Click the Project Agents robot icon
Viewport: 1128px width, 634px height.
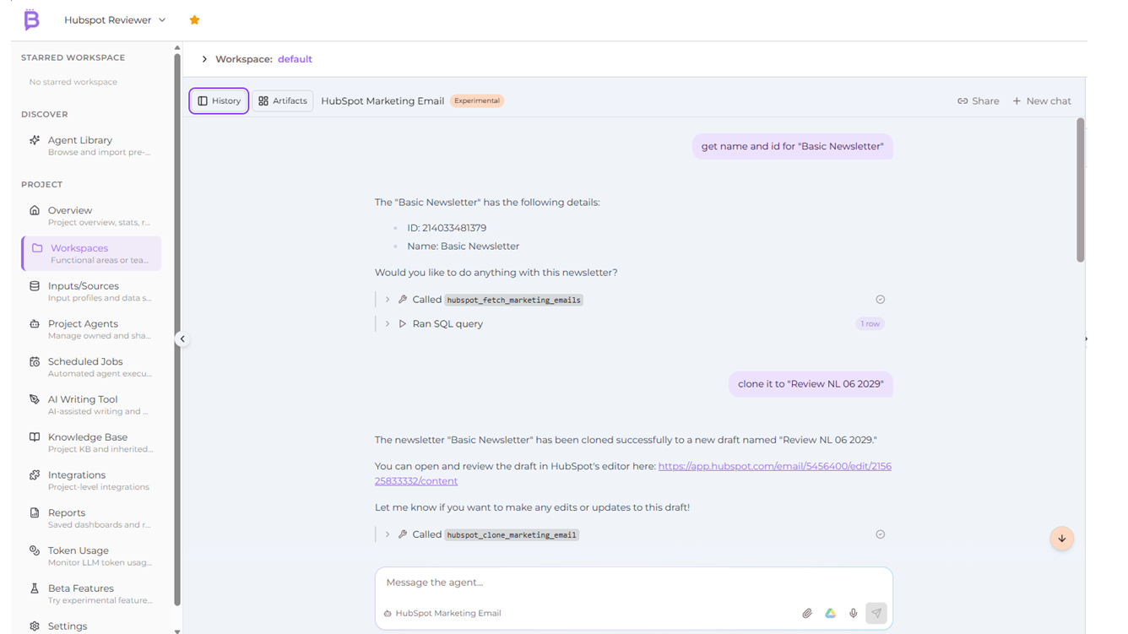coord(35,323)
